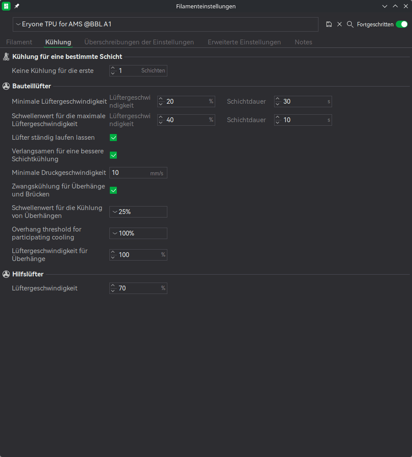Image resolution: width=412 pixels, height=457 pixels.
Task: Uncheck Verlangsamen für eine bessere Schichtkühlung
Action: click(113, 155)
